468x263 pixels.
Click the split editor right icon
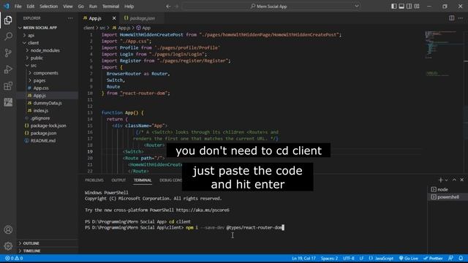click(452, 18)
